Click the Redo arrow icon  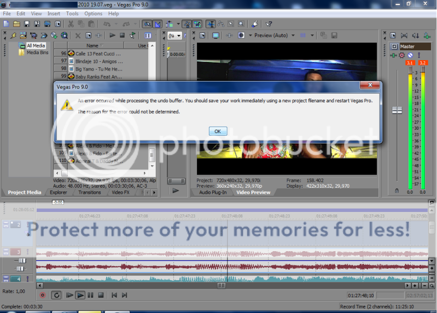(126, 24)
